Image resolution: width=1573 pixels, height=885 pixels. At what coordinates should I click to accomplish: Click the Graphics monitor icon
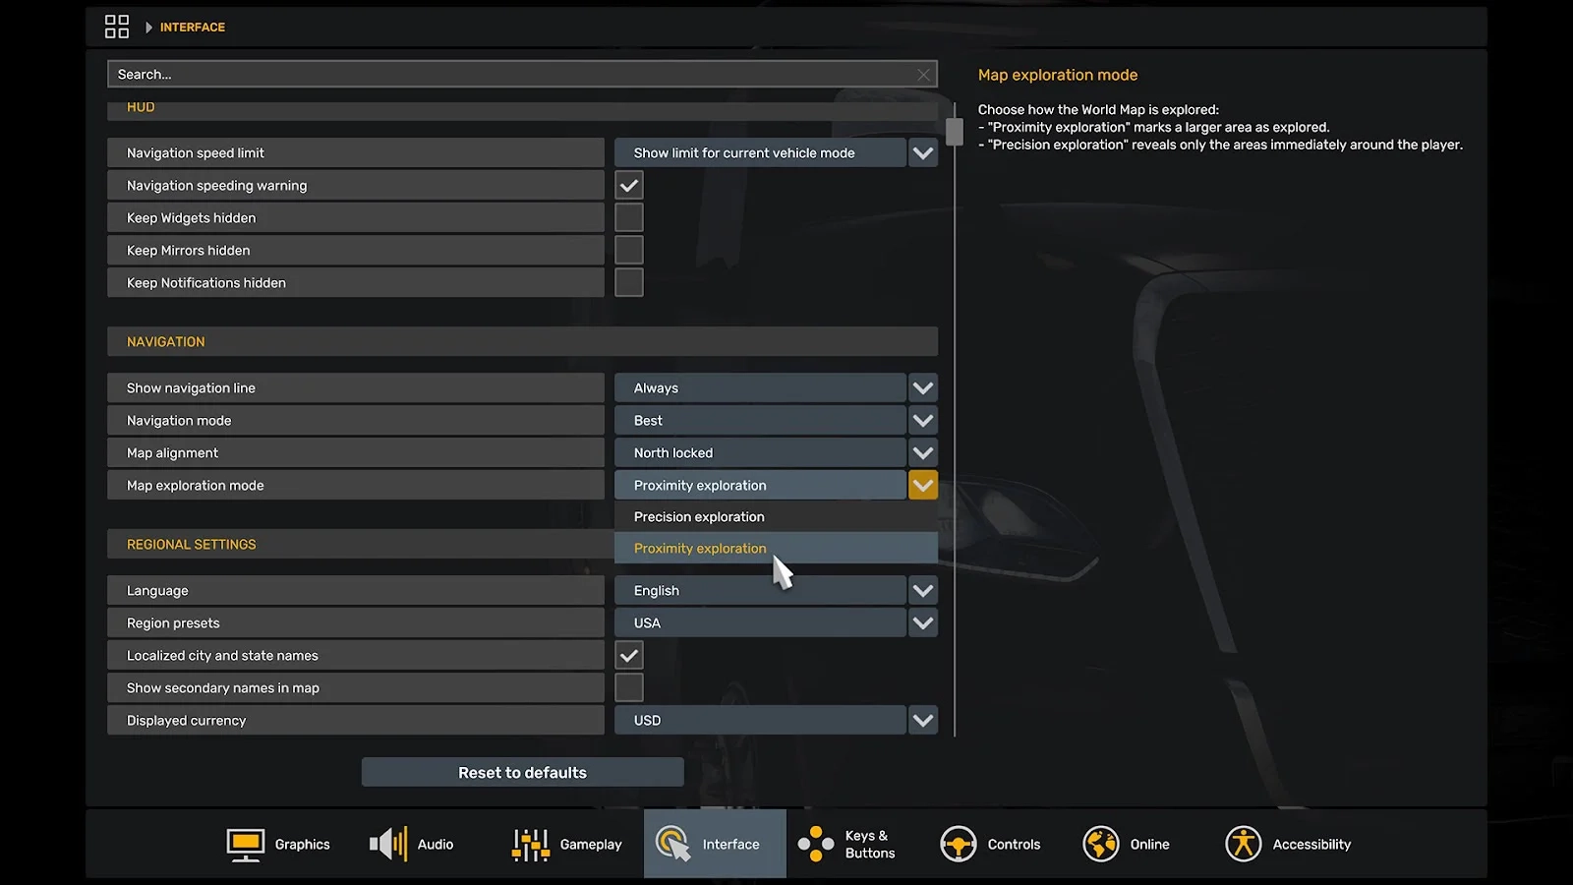pyautogui.click(x=245, y=845)
